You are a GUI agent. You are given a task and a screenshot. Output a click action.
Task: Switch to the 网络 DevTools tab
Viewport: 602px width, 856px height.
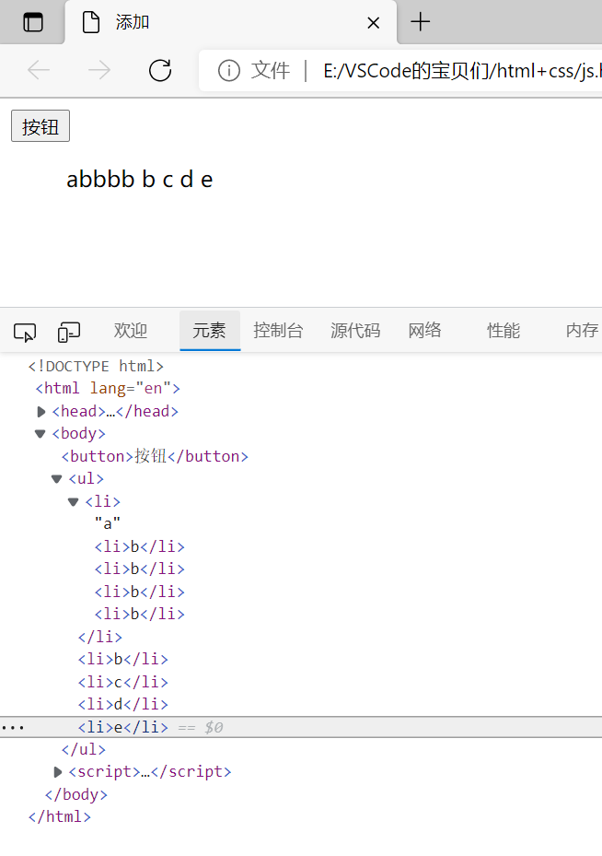point(424,330)
